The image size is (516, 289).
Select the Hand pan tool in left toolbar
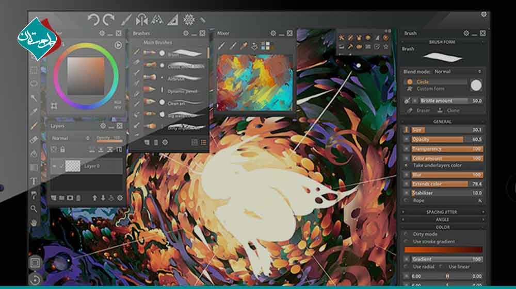point(34,223)
